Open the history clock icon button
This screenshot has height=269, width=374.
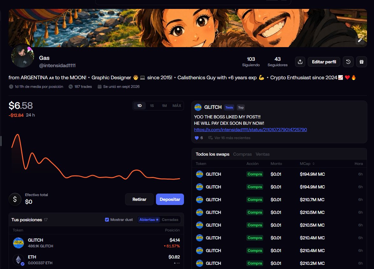[348, 62]
